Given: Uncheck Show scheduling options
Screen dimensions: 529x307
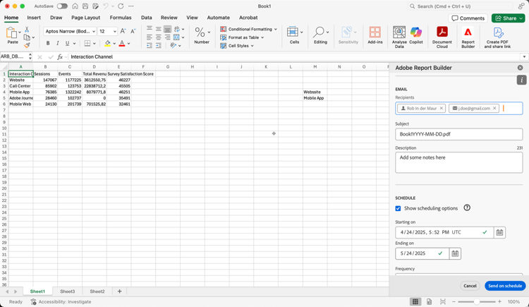Looking at the screenshot, I should click(398, 208).
